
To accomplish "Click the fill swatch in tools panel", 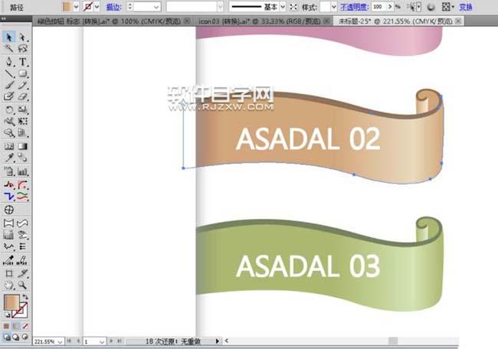I will pos(11,302).
